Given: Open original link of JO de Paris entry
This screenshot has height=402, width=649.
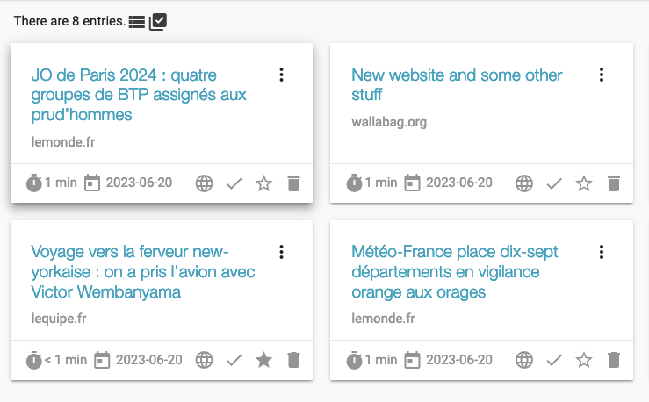Looking at the screenshot, I should click(x=204, y=183).
